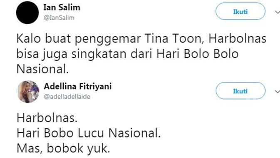Click the line "Mas, bobok yuk."
The height and width of the screenshot is (158, 280).
tap(63, 149)
